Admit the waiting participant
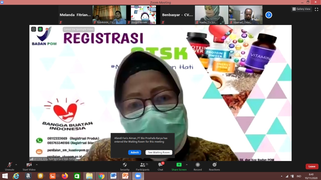 tap(135, 152)
